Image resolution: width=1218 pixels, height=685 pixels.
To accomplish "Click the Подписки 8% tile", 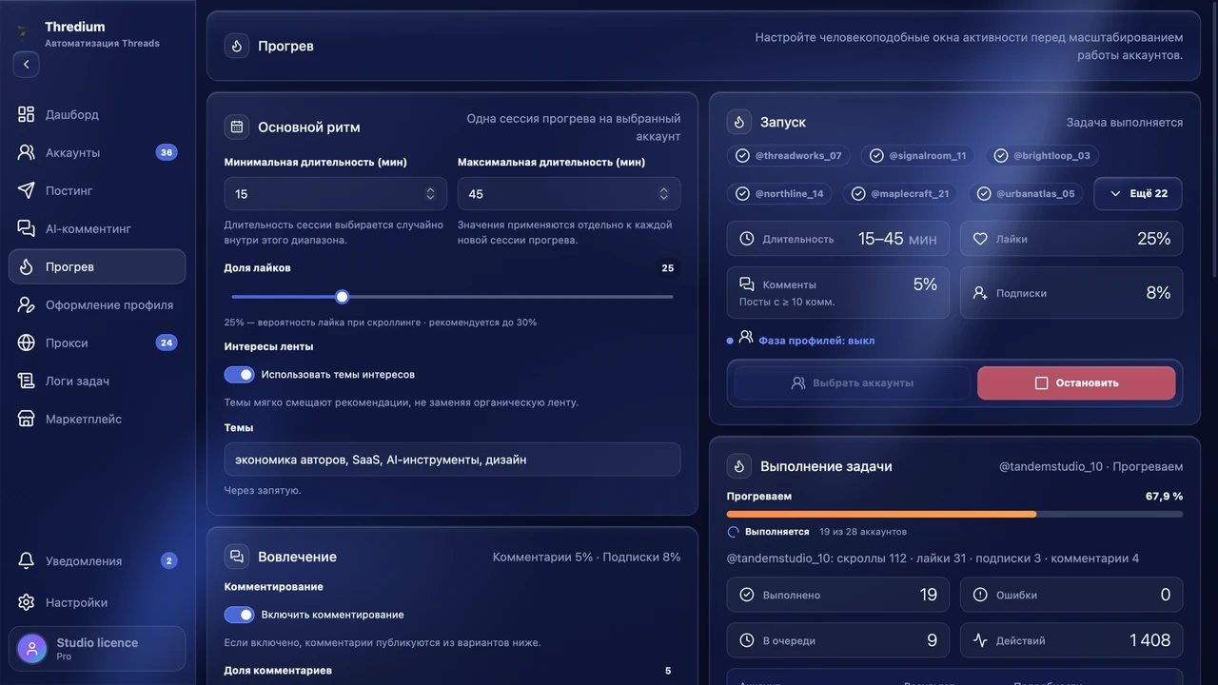I will click(1071, 292).
